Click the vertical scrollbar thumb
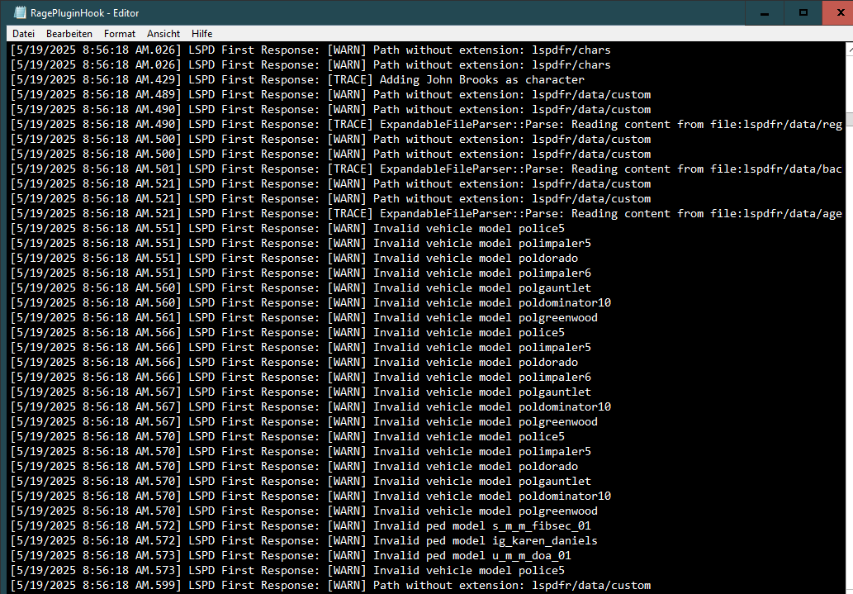 click(x=849, y=120)
